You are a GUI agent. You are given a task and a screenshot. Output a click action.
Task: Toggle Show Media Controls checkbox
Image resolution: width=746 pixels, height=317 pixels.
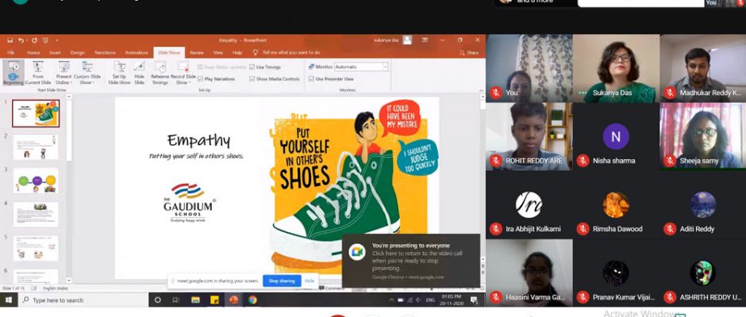(x=252, y=79)
